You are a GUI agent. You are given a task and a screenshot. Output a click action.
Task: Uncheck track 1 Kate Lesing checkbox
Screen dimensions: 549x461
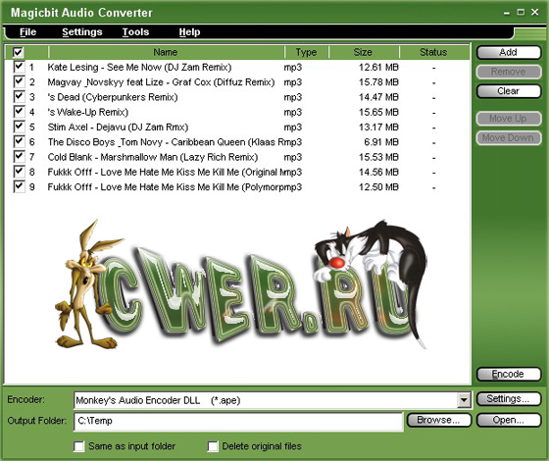[19, 67]
